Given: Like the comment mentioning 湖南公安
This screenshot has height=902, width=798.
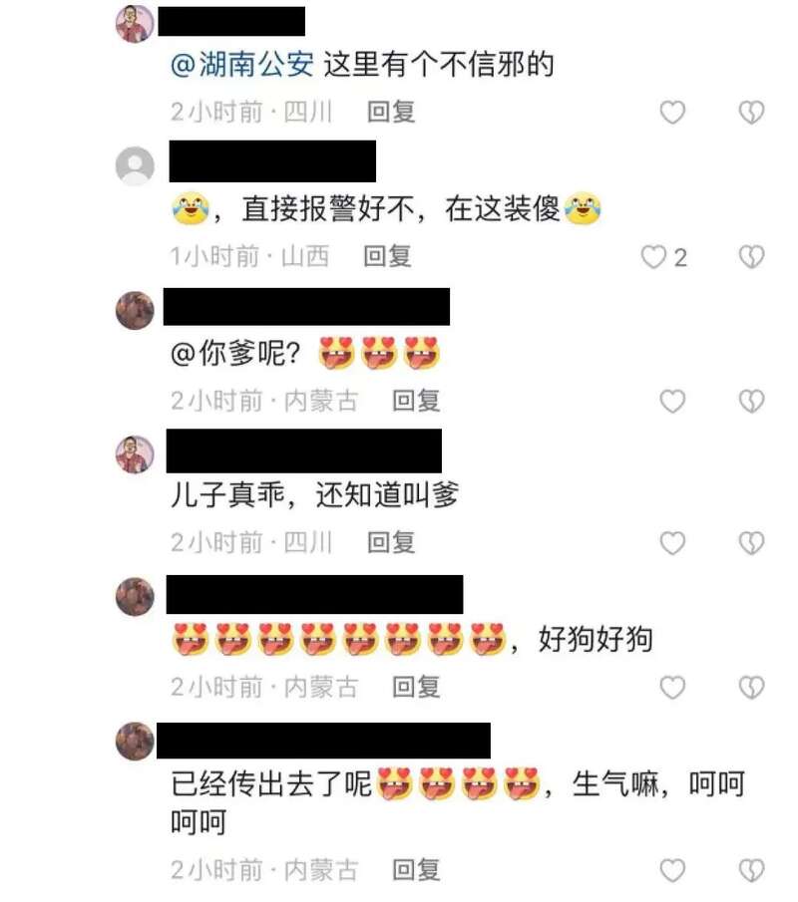Looking at the screenshot, I should coord(672,113).
